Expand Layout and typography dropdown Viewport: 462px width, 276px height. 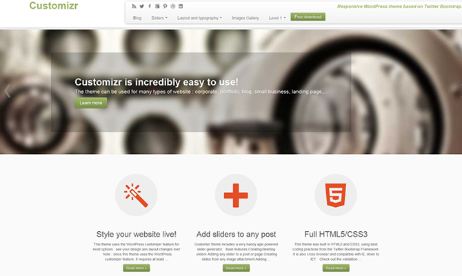pos(199,18)
